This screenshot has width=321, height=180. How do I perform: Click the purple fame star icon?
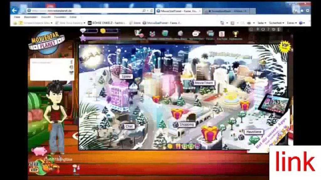click(83, 38)
